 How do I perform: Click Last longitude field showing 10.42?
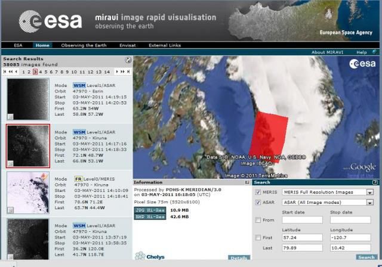pos(350,248)
